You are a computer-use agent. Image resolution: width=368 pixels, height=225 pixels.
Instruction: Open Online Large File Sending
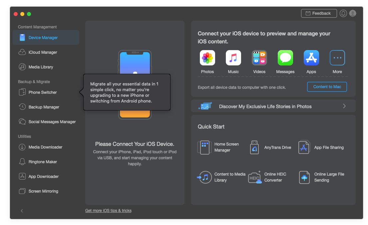pyautogui.click(x=304, y=177)
